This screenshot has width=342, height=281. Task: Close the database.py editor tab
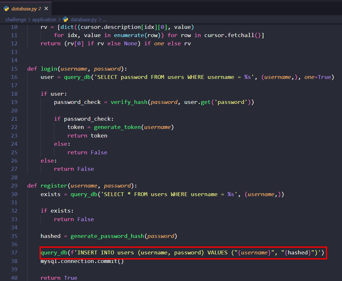coord(46,9)
